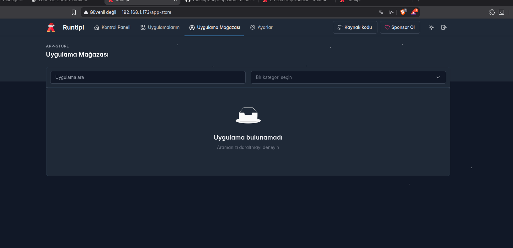The image size is (513, 248).
Task: Click the Sponsor Ol button
Action: pyautogui.click(x=400, y=27)
